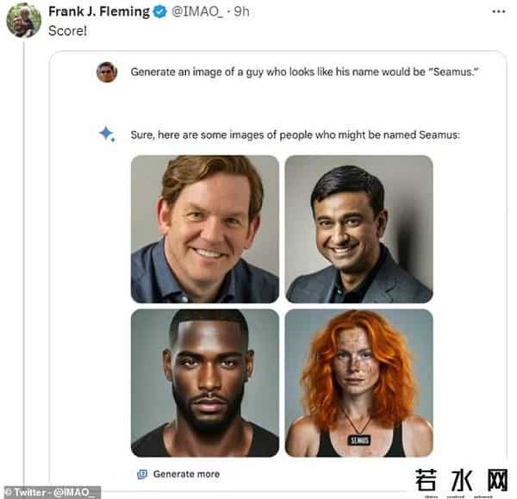Click the SEAMUS name tag necklace
This screenshot has width=517, height=499.
[x=358, y=440]
